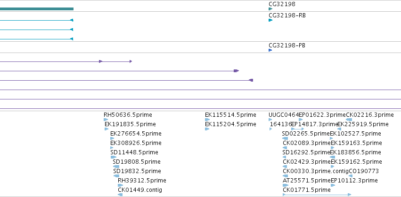
Task: Select the EK276654.5prime label
Action: tap(136, 134)
